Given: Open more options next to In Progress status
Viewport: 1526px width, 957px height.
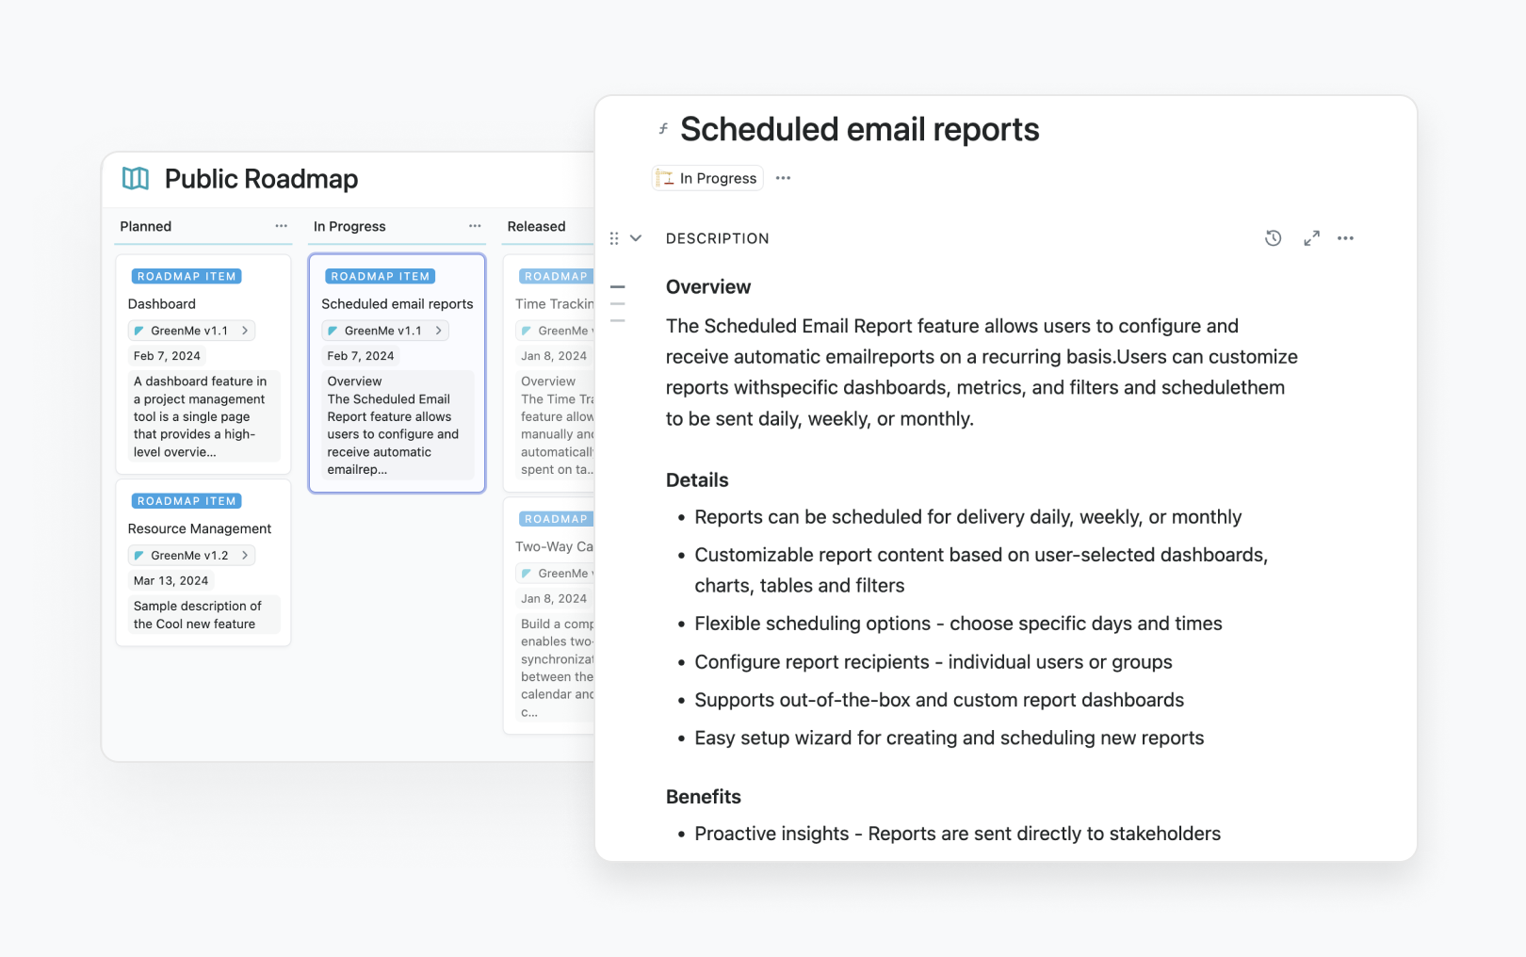Looking at the screenshot, I should (783, 178).
